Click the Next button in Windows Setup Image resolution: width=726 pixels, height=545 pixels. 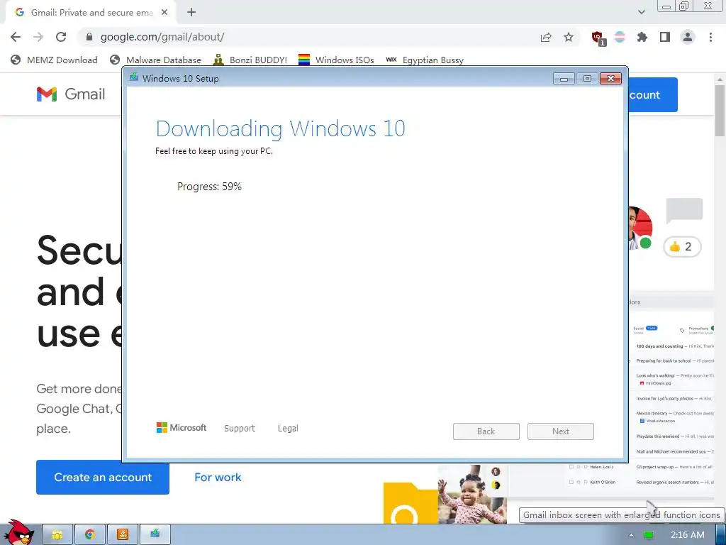pos(561,431)
